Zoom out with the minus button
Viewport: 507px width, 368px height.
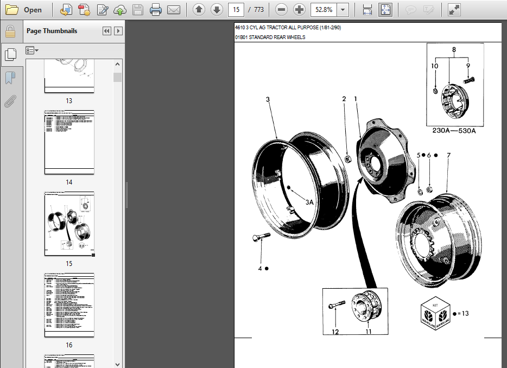[281, 10]
